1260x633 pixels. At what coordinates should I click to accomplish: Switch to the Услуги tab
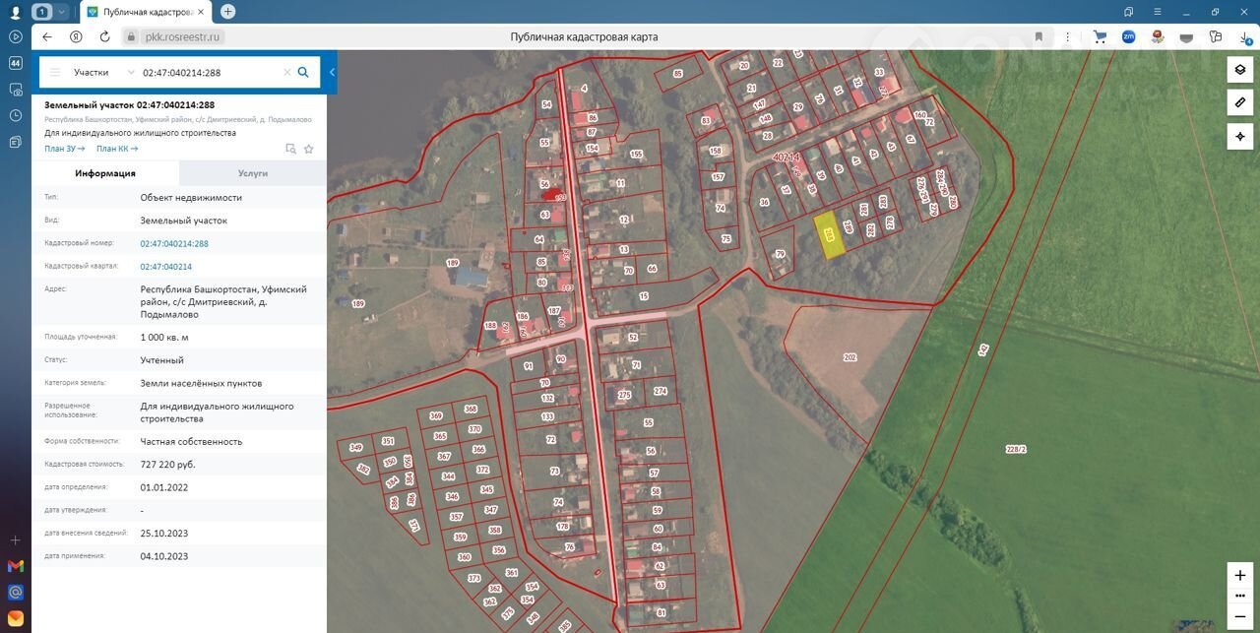click(252, 173)
